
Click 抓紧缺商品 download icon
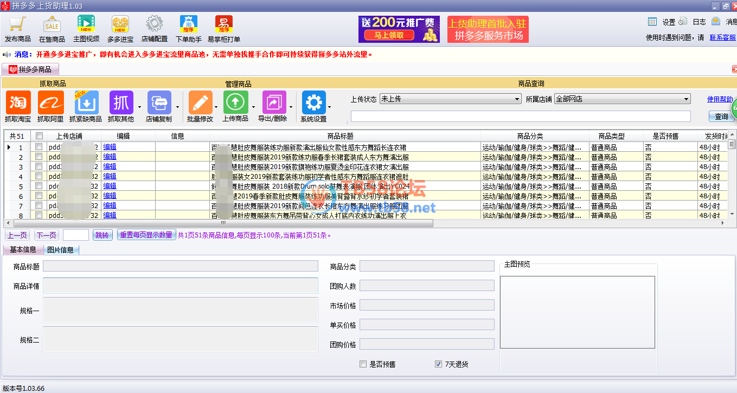[86, 102]
